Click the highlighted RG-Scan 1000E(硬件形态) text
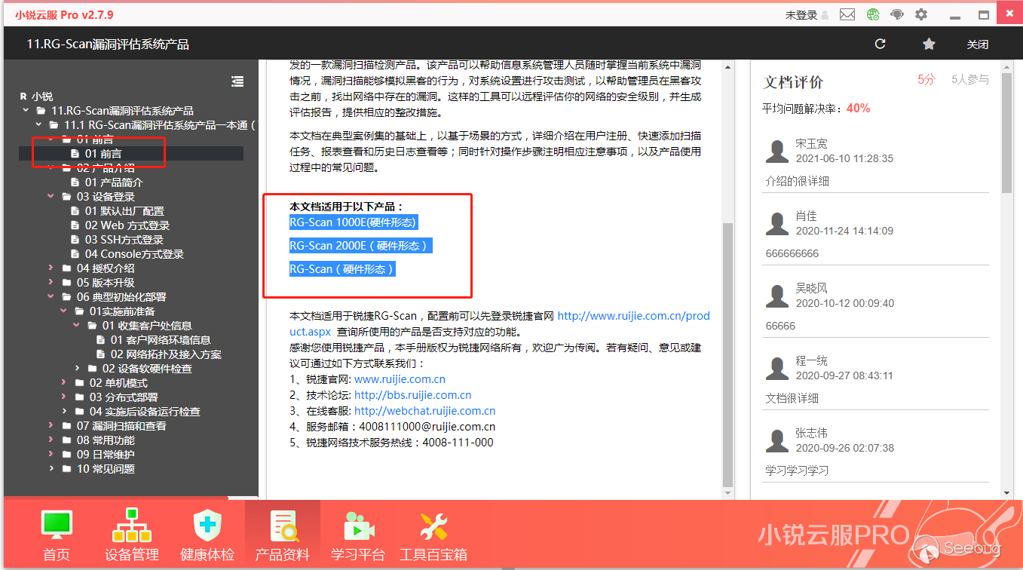This screenshot has width=1023, height=570. 353,222
